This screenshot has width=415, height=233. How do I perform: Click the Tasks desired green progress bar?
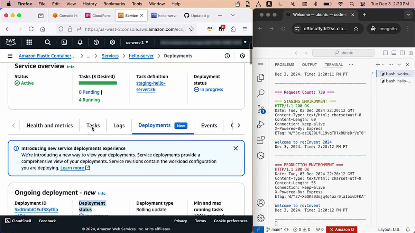(x=98, y=83)
